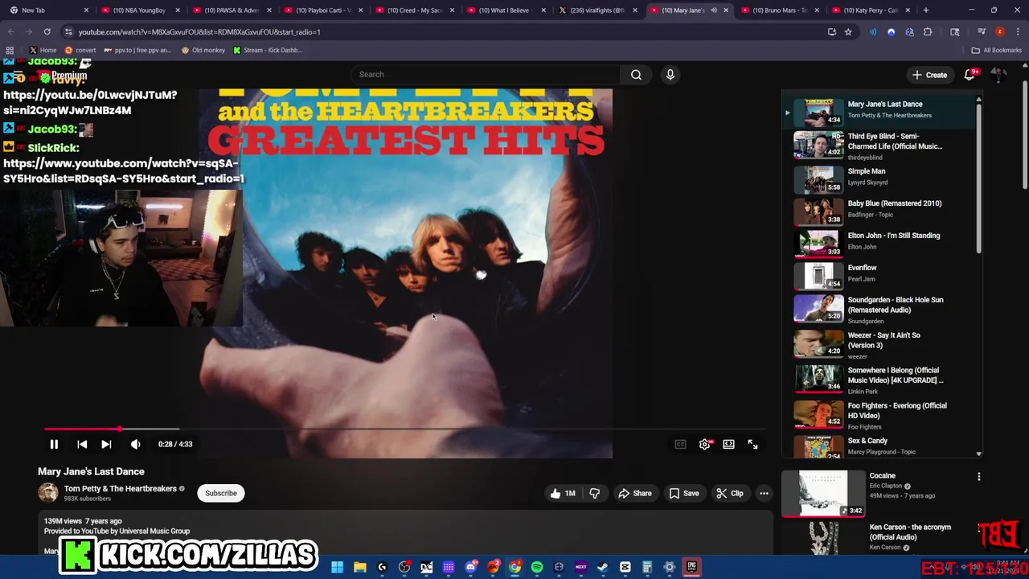The image size is (1029, 579).
Task: Select Elton John I'm Still Standing in the queue
Action: pyautogui.click(x=880, y=242)
